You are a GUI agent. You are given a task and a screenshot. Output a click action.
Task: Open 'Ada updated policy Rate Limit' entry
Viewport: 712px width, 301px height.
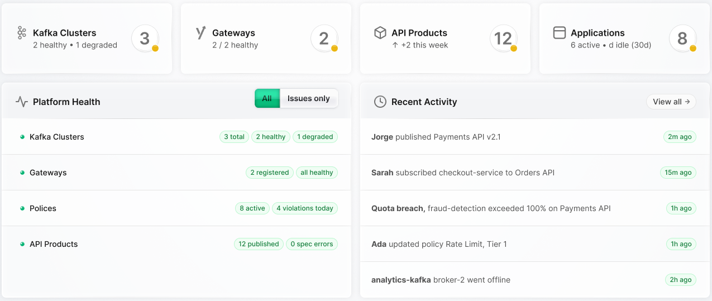tap(534, 244)
